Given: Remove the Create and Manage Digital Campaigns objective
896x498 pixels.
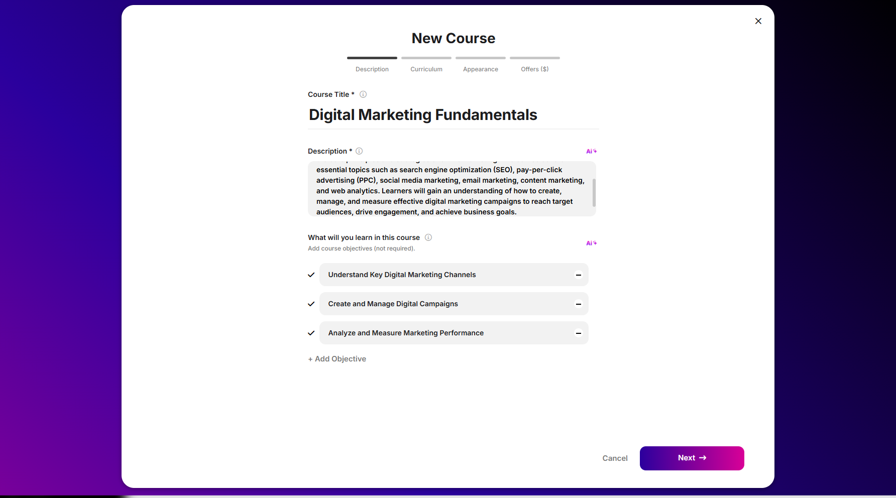Looking at the screenshot, I should click(x=579, y=304).
